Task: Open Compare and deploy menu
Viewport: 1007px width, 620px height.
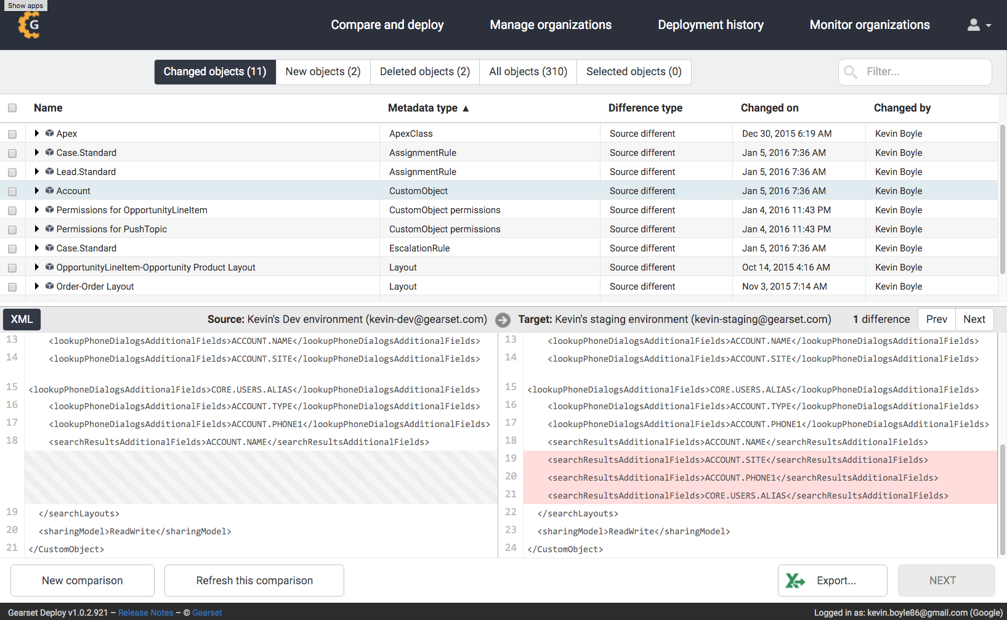Action: tap(387, 25)
